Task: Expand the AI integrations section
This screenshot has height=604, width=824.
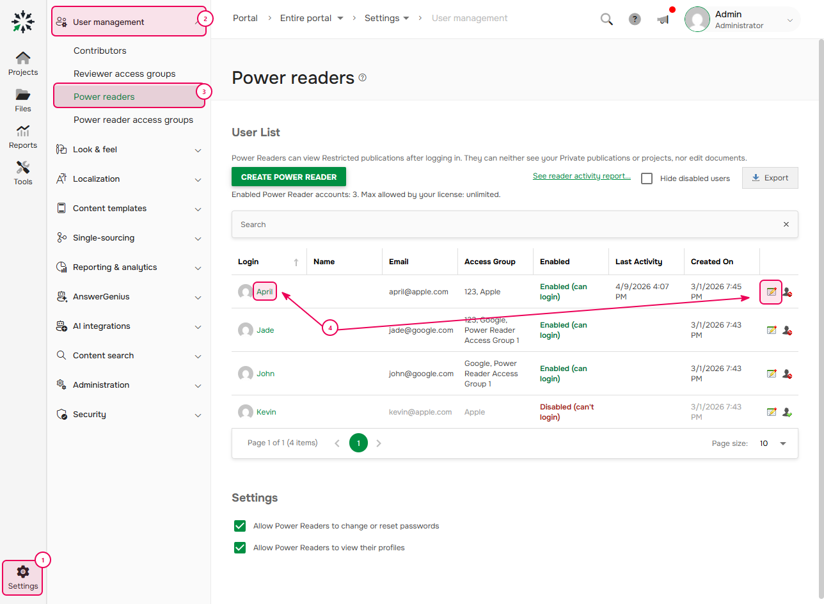Action: [x=129, y=326]
